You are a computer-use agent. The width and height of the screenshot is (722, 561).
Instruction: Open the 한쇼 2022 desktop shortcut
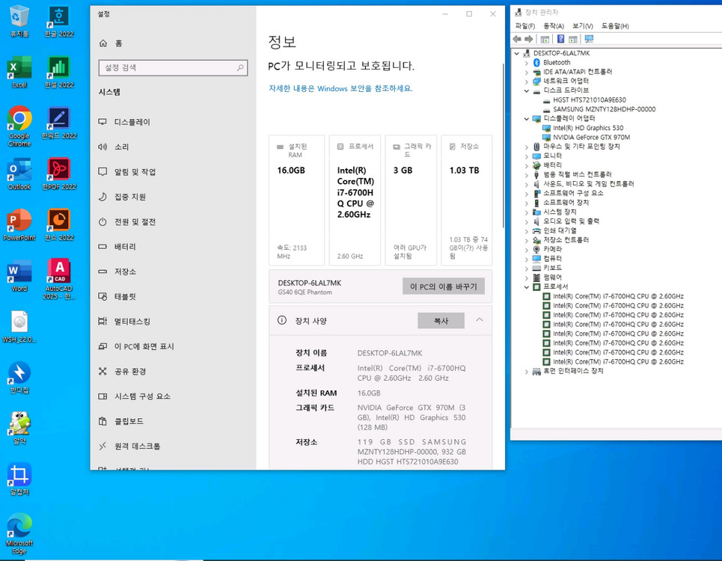pyautogui.click(x=59, y=224)
